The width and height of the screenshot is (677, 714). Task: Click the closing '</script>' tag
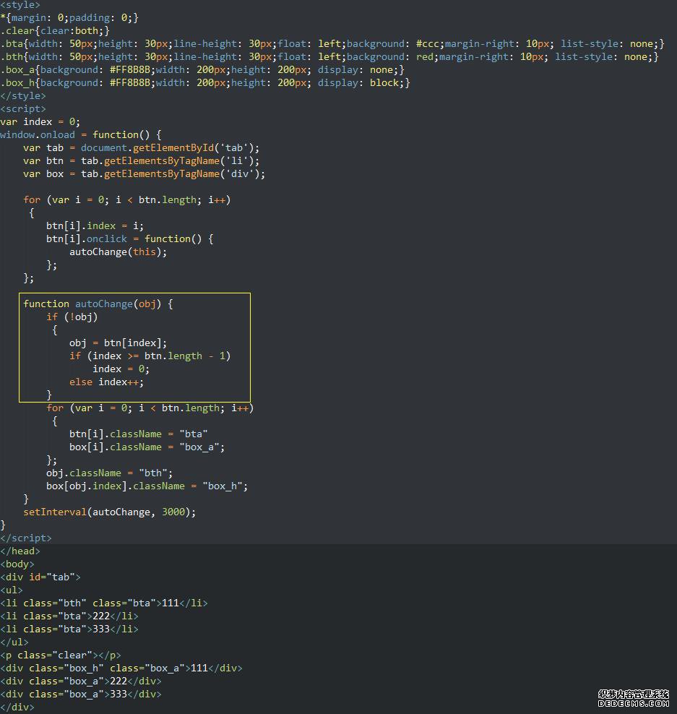[26, 538]
